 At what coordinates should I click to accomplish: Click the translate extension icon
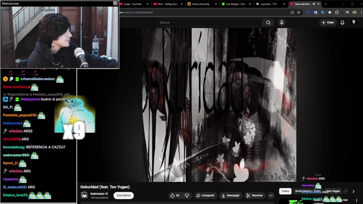click(x=315, y=12)
